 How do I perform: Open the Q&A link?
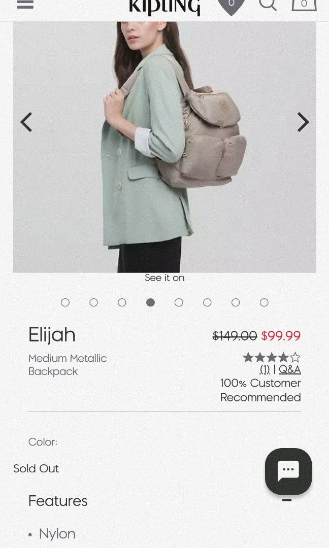289,369
